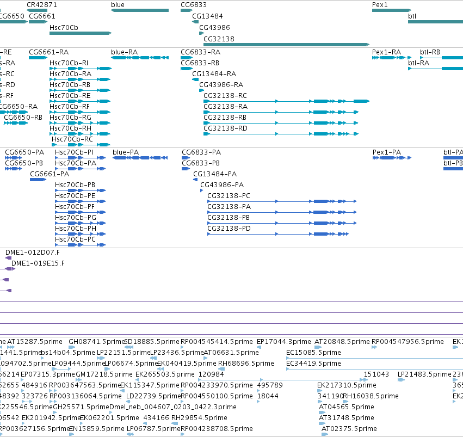This screenshot has width=463, height=437.
Task: Select transcript CG6833-RA
Action: [187, 58]
